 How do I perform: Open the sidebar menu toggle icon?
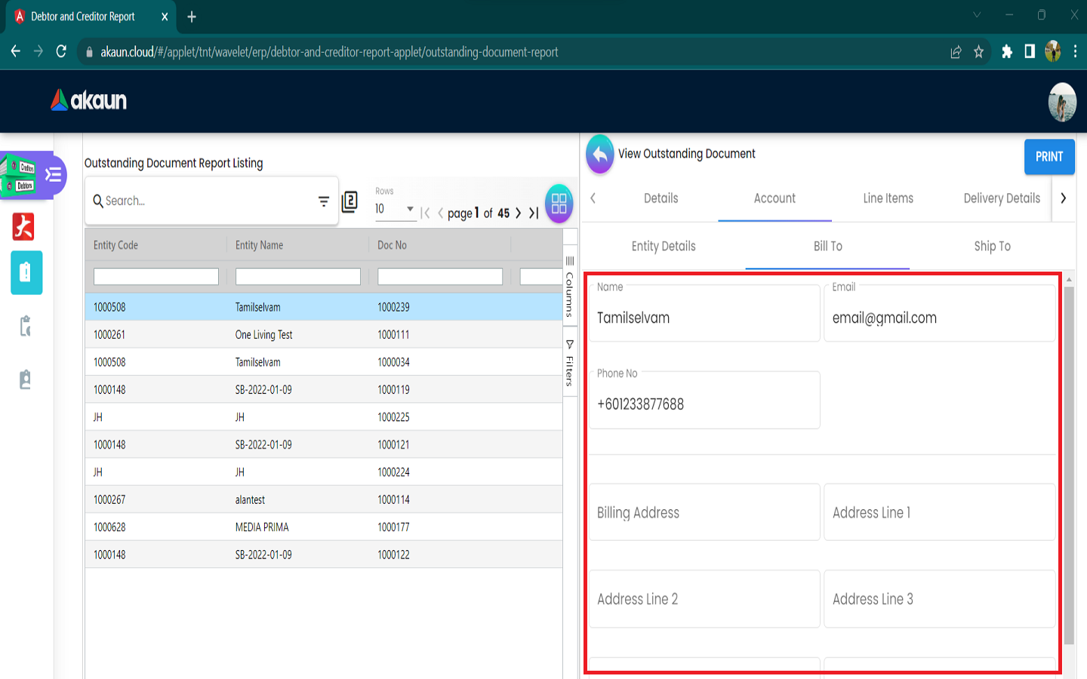53,175
